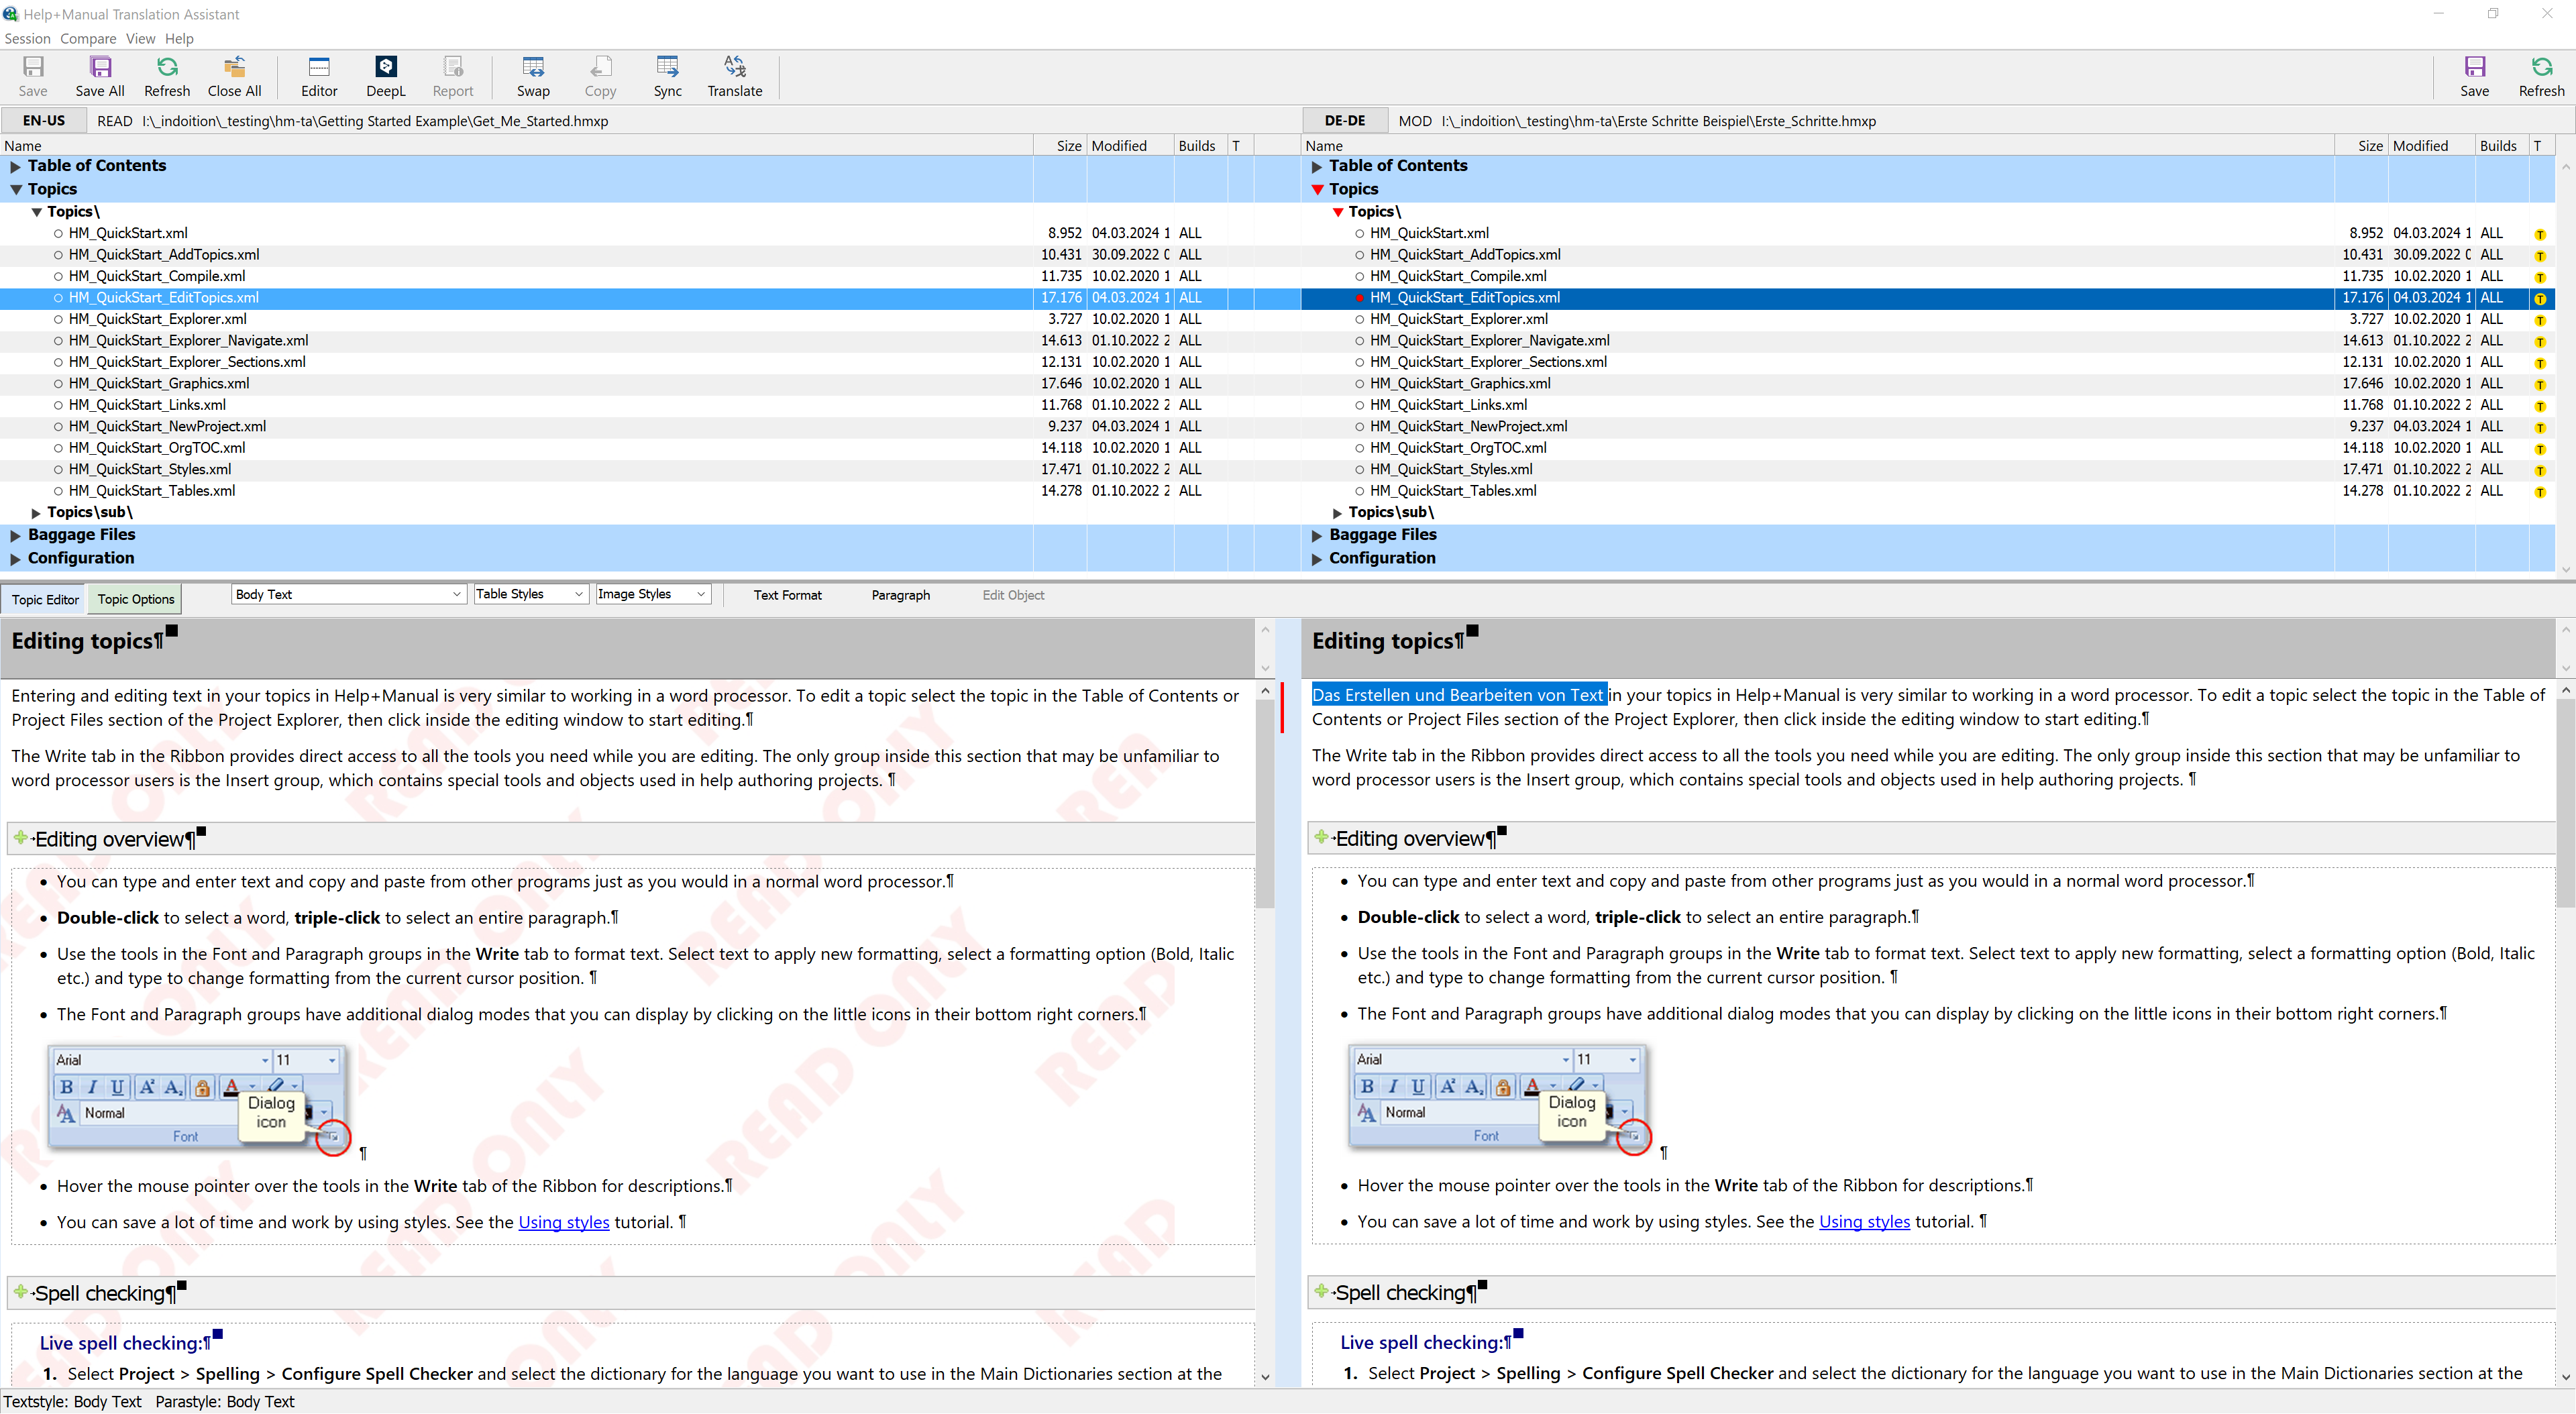Switch to Topic Editor tab
This screenshot has width=2576, height=1414.
click(45, 599)
